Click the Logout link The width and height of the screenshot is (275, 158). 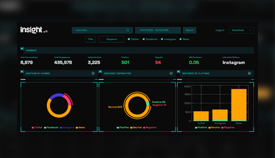(220, 30)
